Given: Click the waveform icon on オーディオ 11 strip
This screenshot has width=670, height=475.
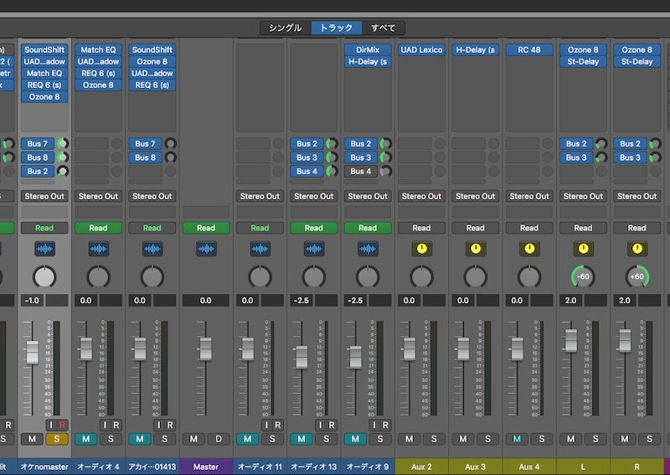Looking at the screenshot, I should click(260, 249).
